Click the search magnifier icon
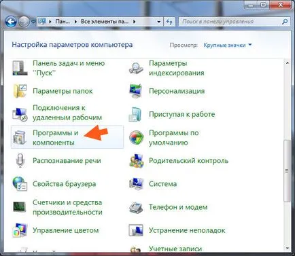 tap(285, 22)
